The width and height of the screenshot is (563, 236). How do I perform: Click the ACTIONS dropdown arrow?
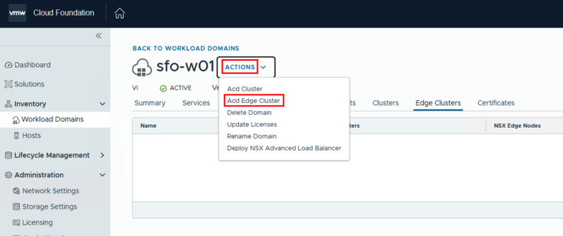(263, 67)
